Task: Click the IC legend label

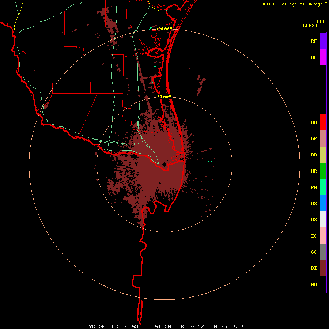Action: click(314, 236)
